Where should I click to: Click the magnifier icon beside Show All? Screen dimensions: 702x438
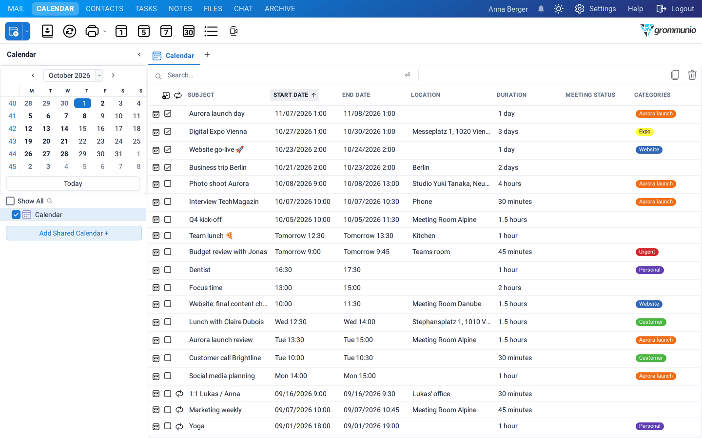50,201
